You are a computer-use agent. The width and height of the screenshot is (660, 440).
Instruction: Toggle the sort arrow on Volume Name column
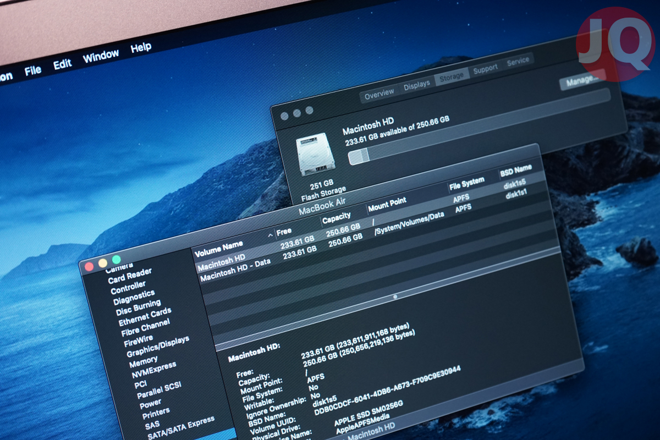click(270, 235)
